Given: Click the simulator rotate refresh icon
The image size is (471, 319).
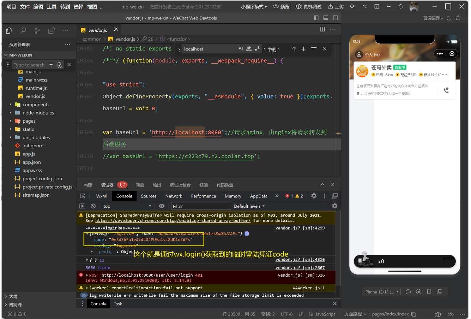Looking at the screenshot, I should click(408, 292).
